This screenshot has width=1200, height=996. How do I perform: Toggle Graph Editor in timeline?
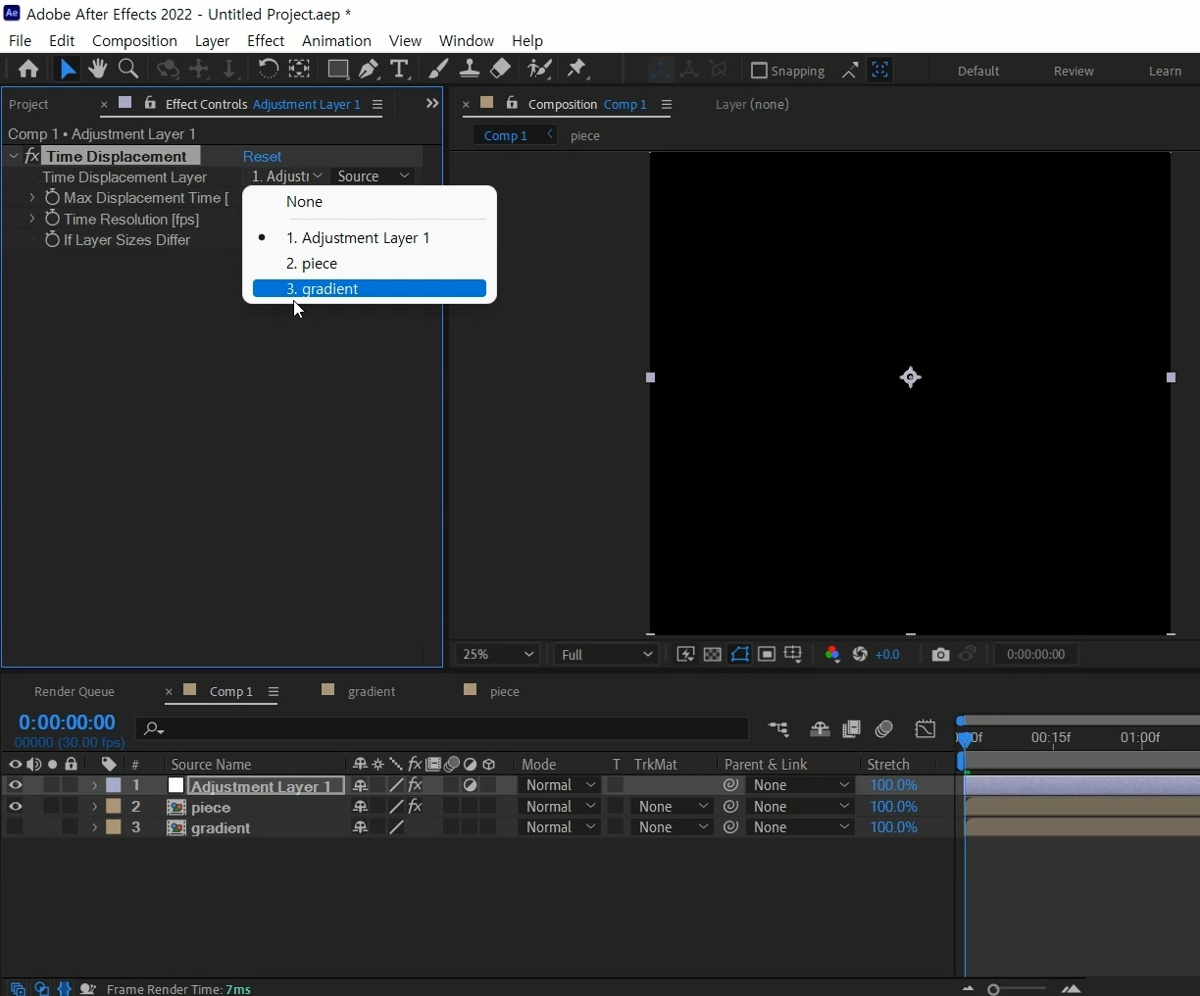click(925, 729)
